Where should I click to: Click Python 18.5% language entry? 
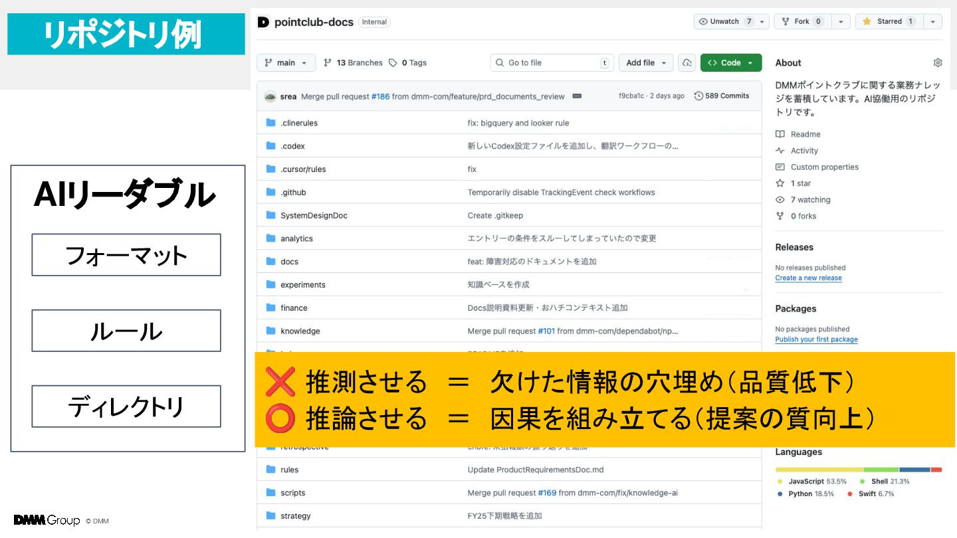(x=805, y=494)
